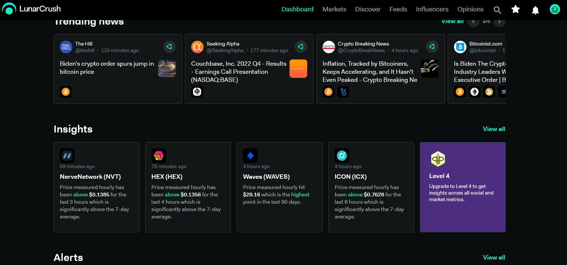Click the Alerts section heading
The image size is (567, 265).
68,258
